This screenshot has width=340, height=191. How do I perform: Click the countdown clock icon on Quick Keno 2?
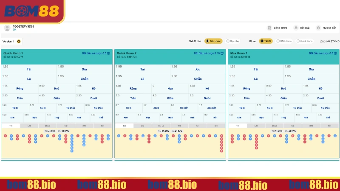[222, 53]
